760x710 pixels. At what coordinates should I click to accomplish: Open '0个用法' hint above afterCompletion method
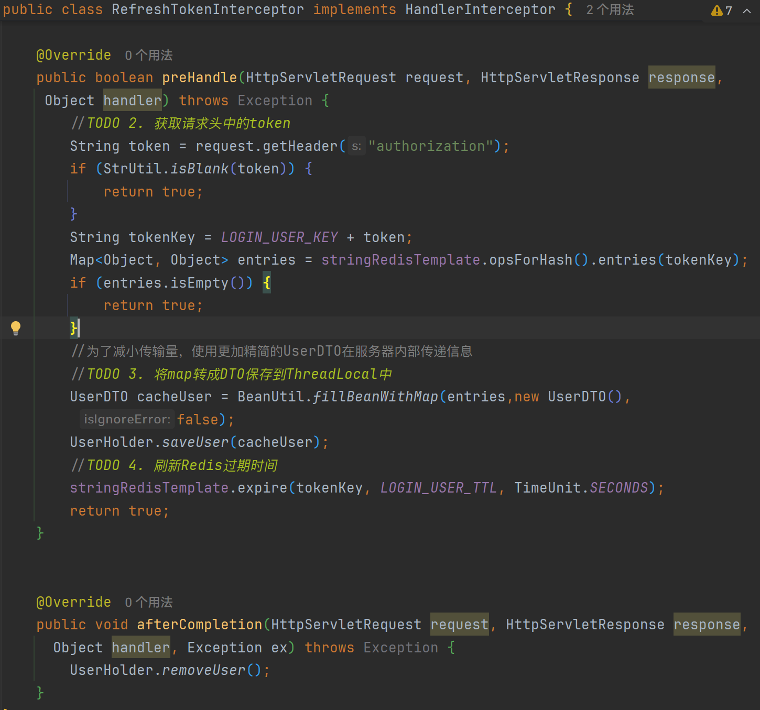coord(149,603)
